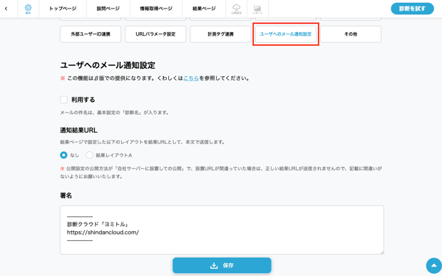This screenshot has height=276, width=442.
Task: Click the 通知結果URL section label
Action: tap(78, 131)
